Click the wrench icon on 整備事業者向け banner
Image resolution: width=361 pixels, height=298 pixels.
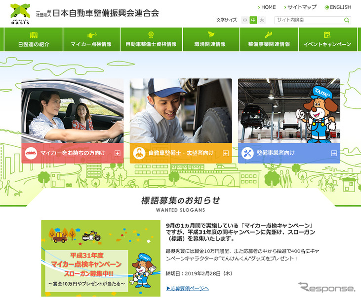tap(247, 153)
